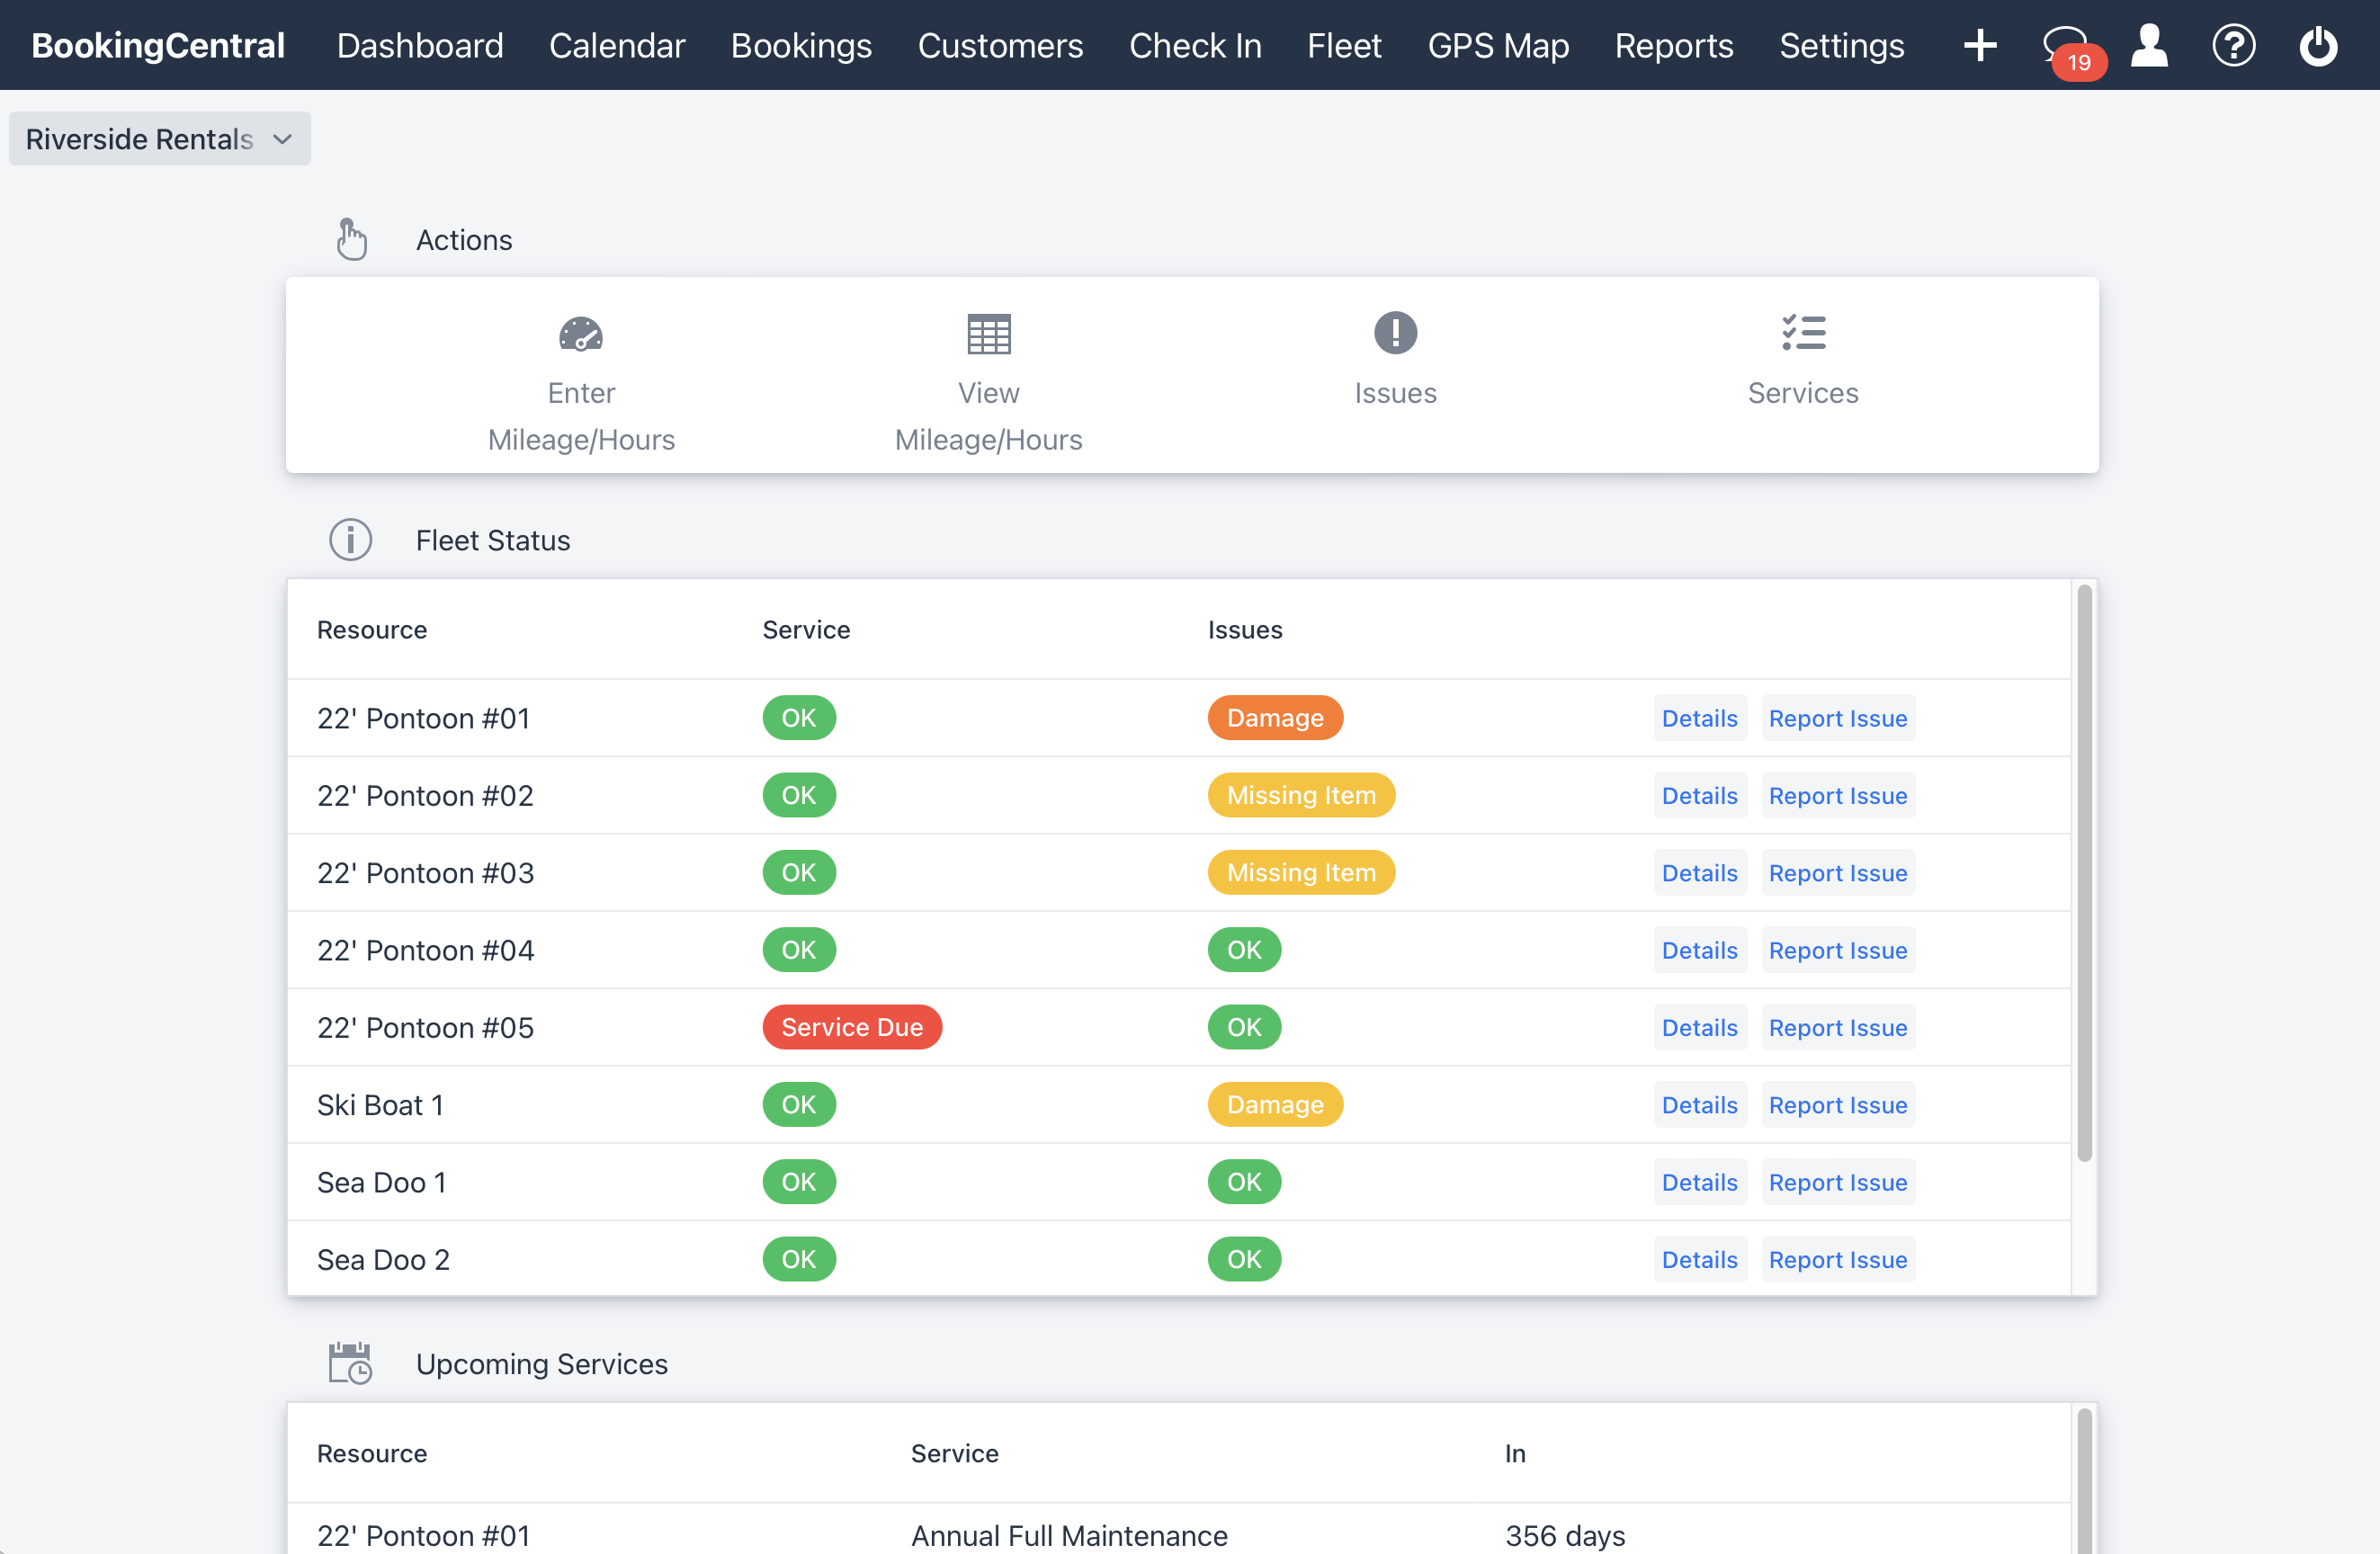The height and width of the screenshot is (1554, 2380).
Task: Click the 'In' column header
Action: click(1515, 1453)
